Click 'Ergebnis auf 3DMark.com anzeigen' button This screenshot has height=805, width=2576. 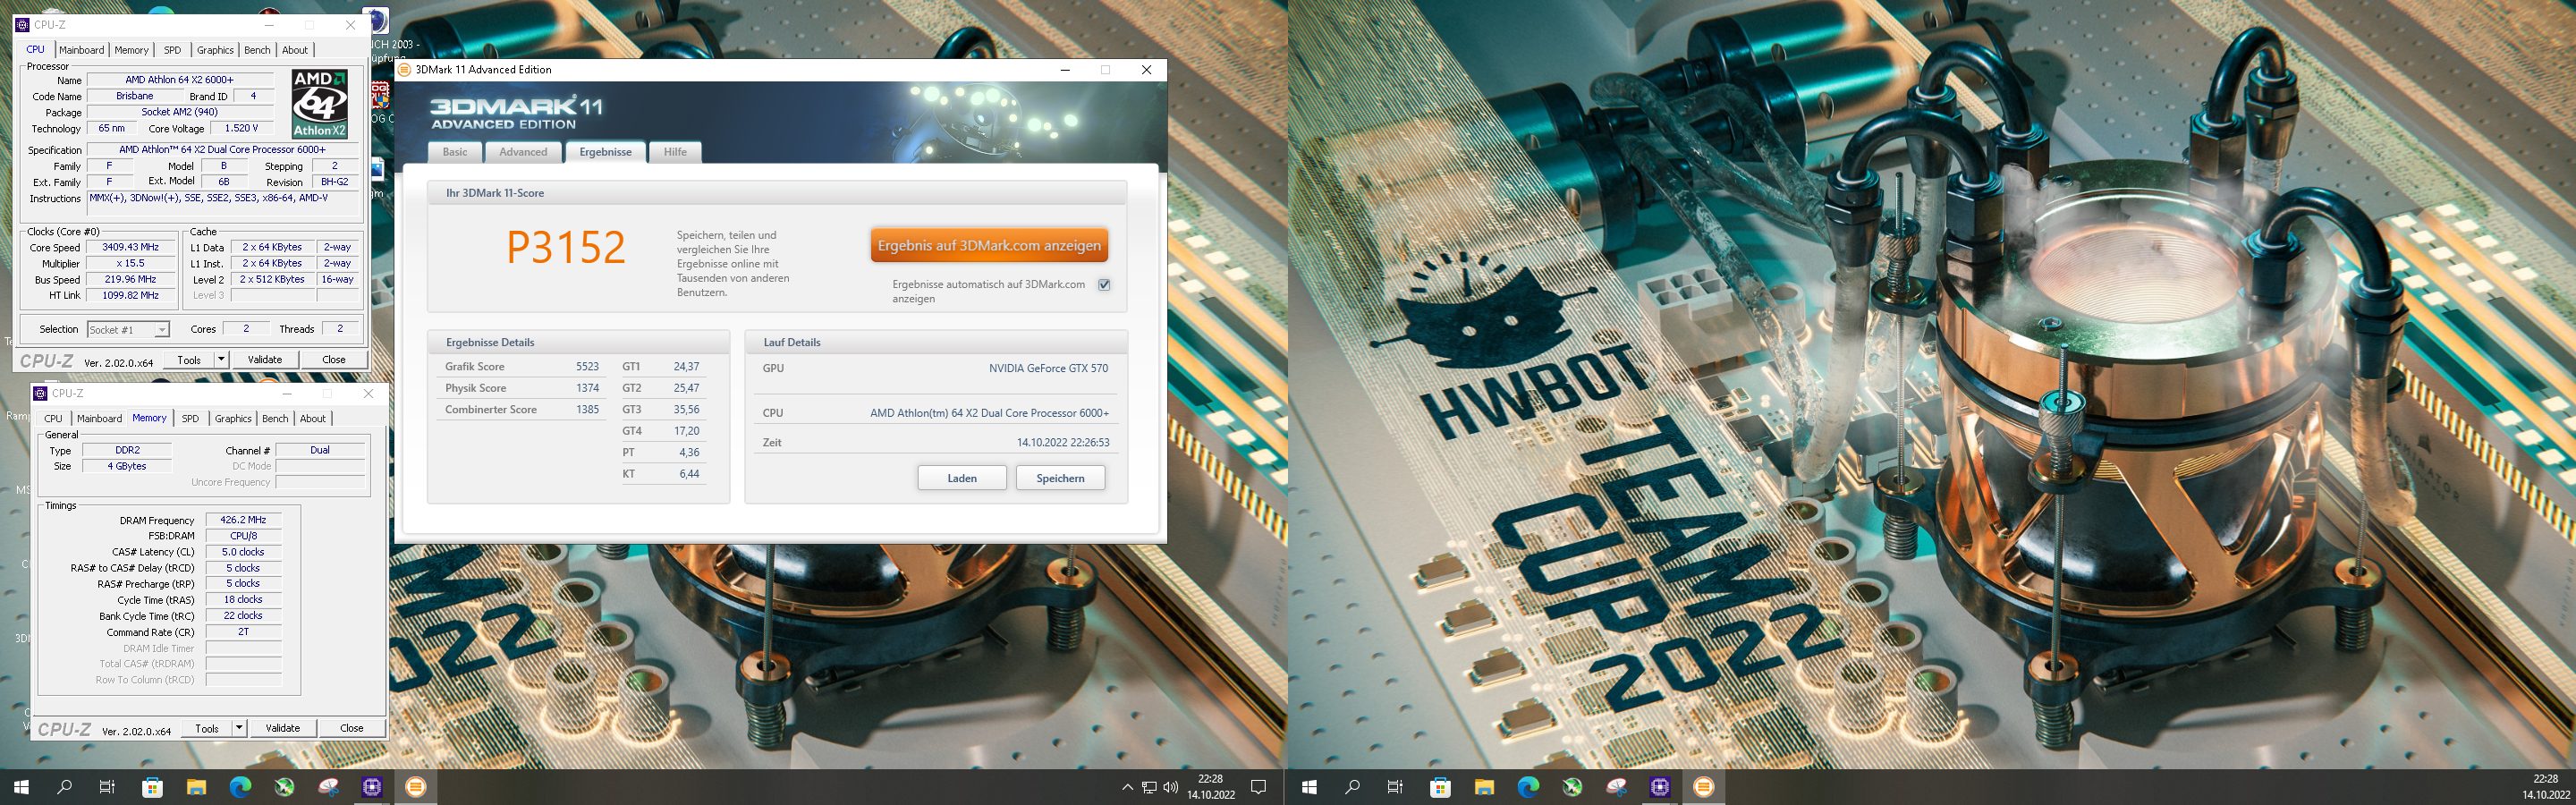pyautogui.click(x=989, y=246)
